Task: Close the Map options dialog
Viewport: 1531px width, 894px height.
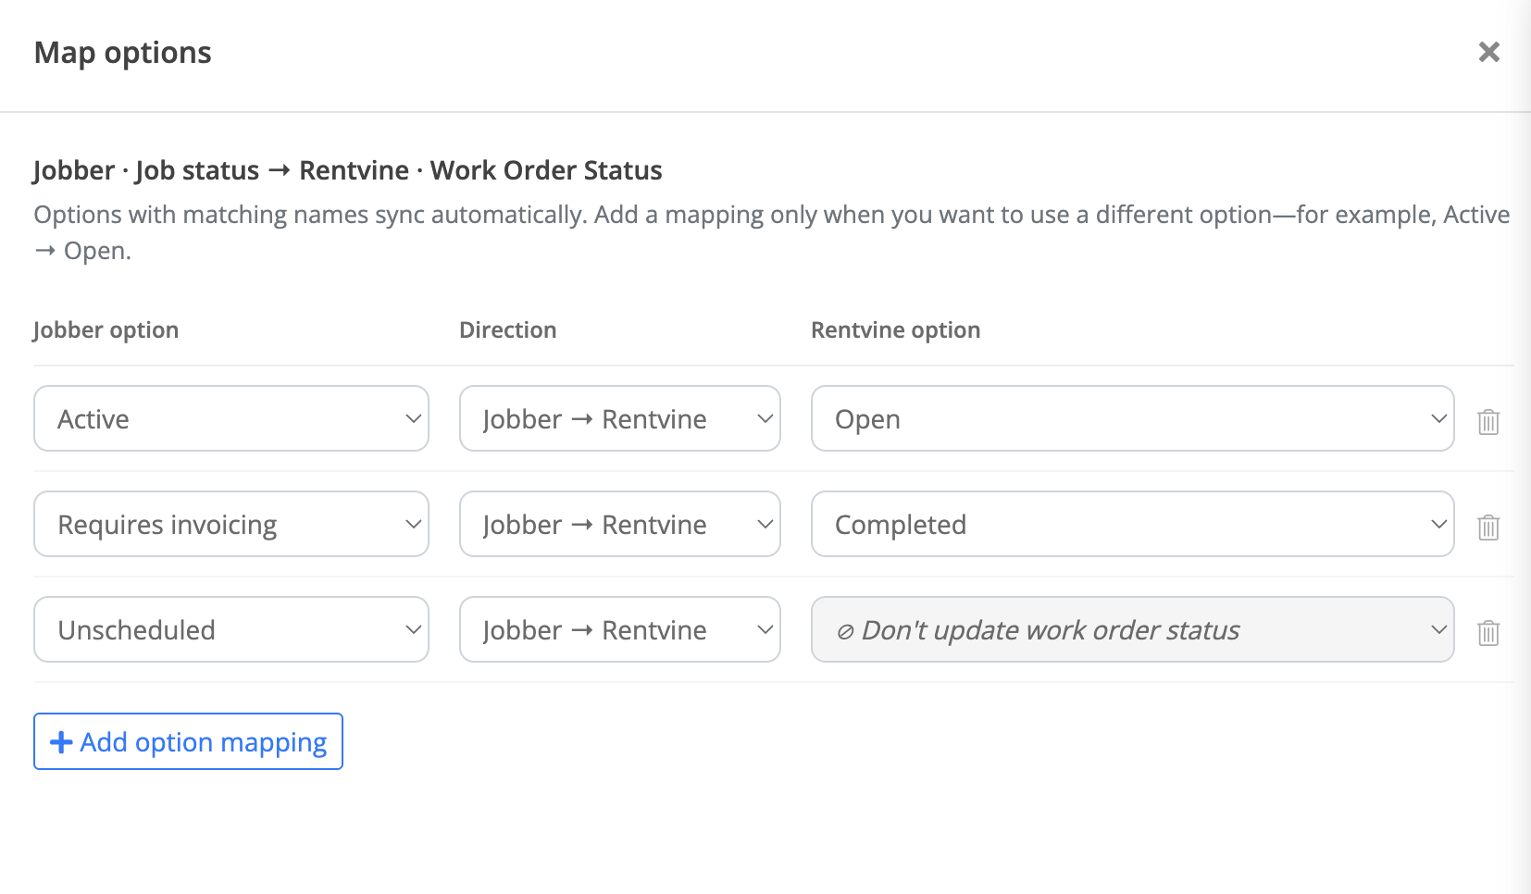Action: point(1488,52)
